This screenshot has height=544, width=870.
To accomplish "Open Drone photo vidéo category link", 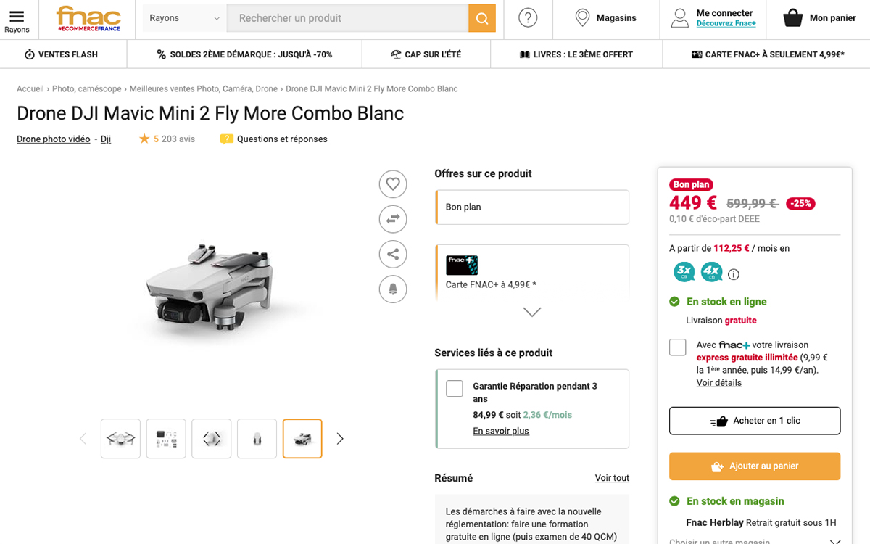I will click(54, 139).
